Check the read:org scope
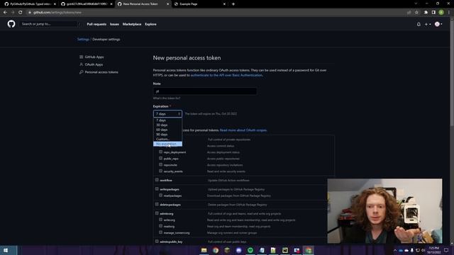The height and width of the screenshot is (255, 454). coord(161,226)
